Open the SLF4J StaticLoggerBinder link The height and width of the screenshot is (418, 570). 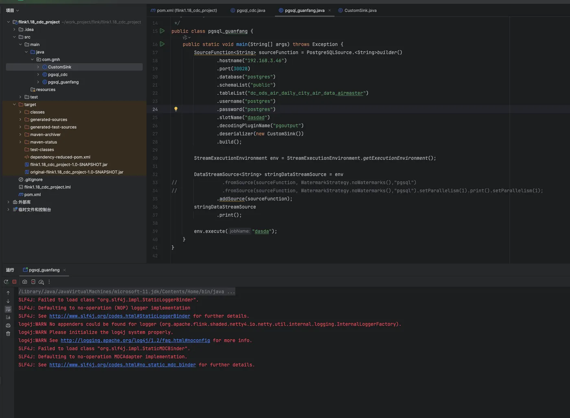(x=119, y=316)
